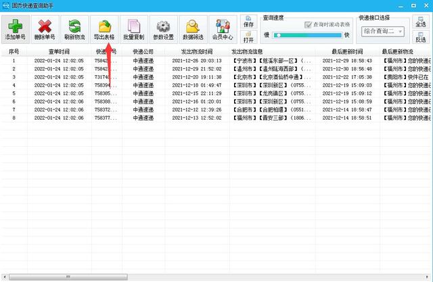Toggle the 查询时滚动表格 checkbox
Screen dimensions: 433x282
point(309,24)
